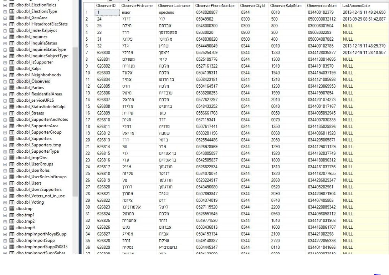Expand the dbo.tbl_ElectionRoles node
The height and width of the screenshot is (275, 389).
(x=5, y=5)
